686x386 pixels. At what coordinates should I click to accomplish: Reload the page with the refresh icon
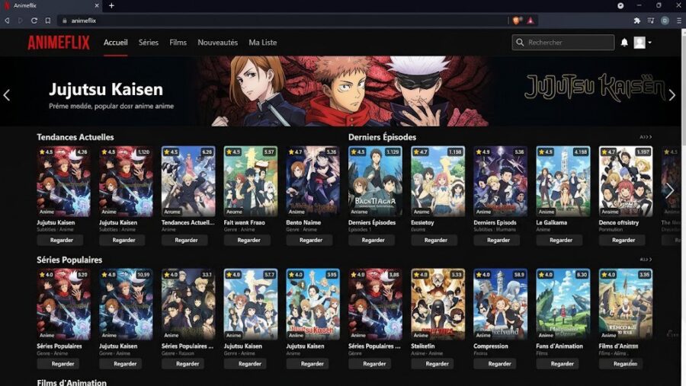point(34,21)
